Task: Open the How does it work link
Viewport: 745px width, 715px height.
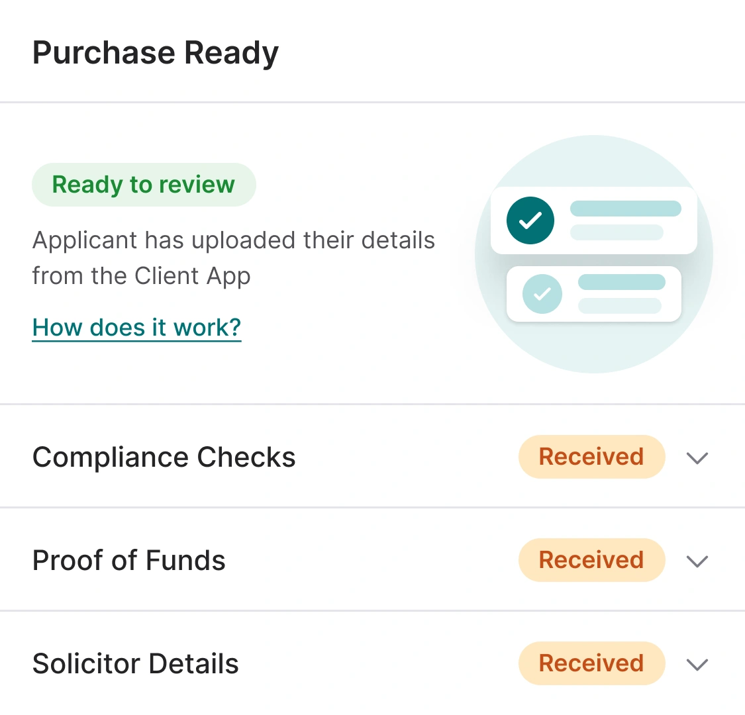Action: point(136,327)
